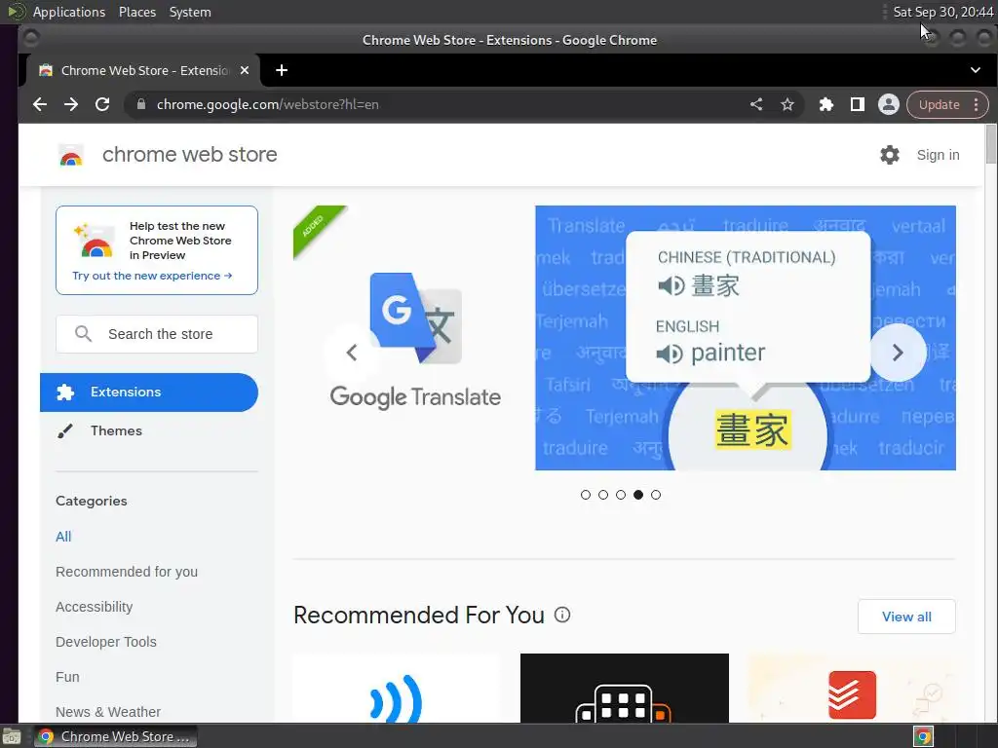Open the Extensions puzzle icon in toolbar
998x748 pixels.
826,104
